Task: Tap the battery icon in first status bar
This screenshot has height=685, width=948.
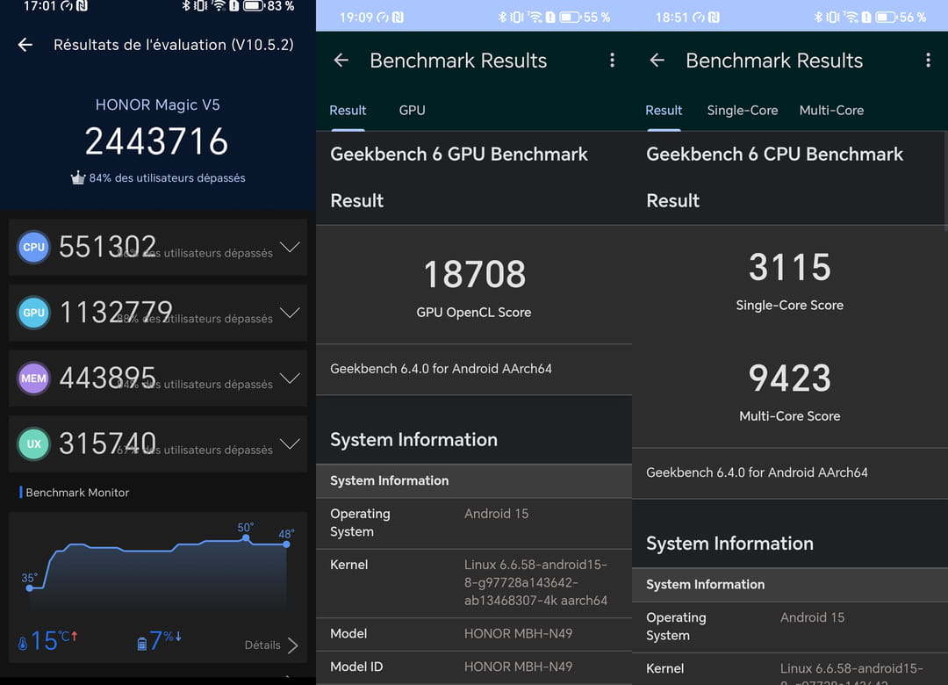Action: 253,6
